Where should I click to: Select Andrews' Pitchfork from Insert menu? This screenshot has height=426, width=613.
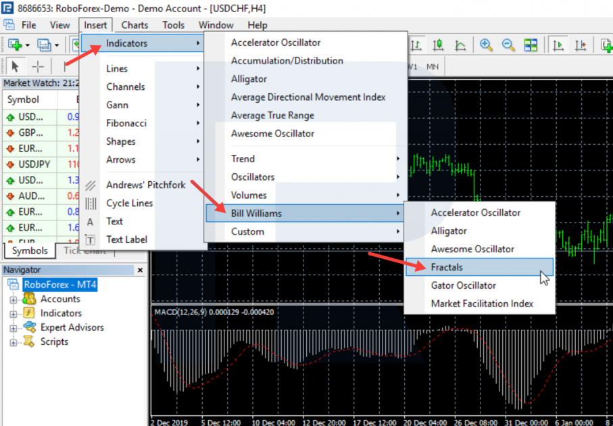coord(143,185)
